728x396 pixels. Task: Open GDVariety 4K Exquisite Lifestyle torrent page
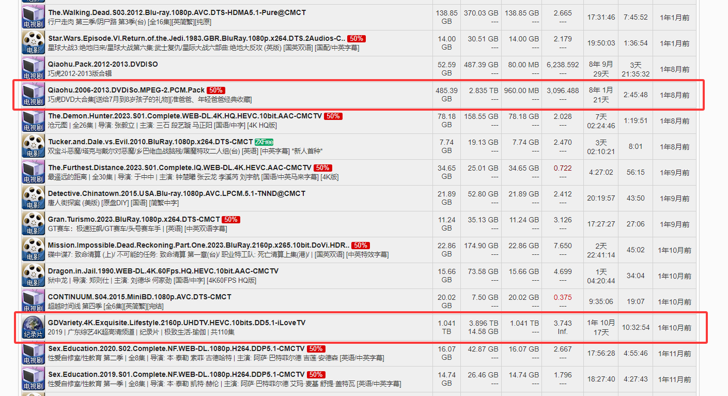point(176,323)
